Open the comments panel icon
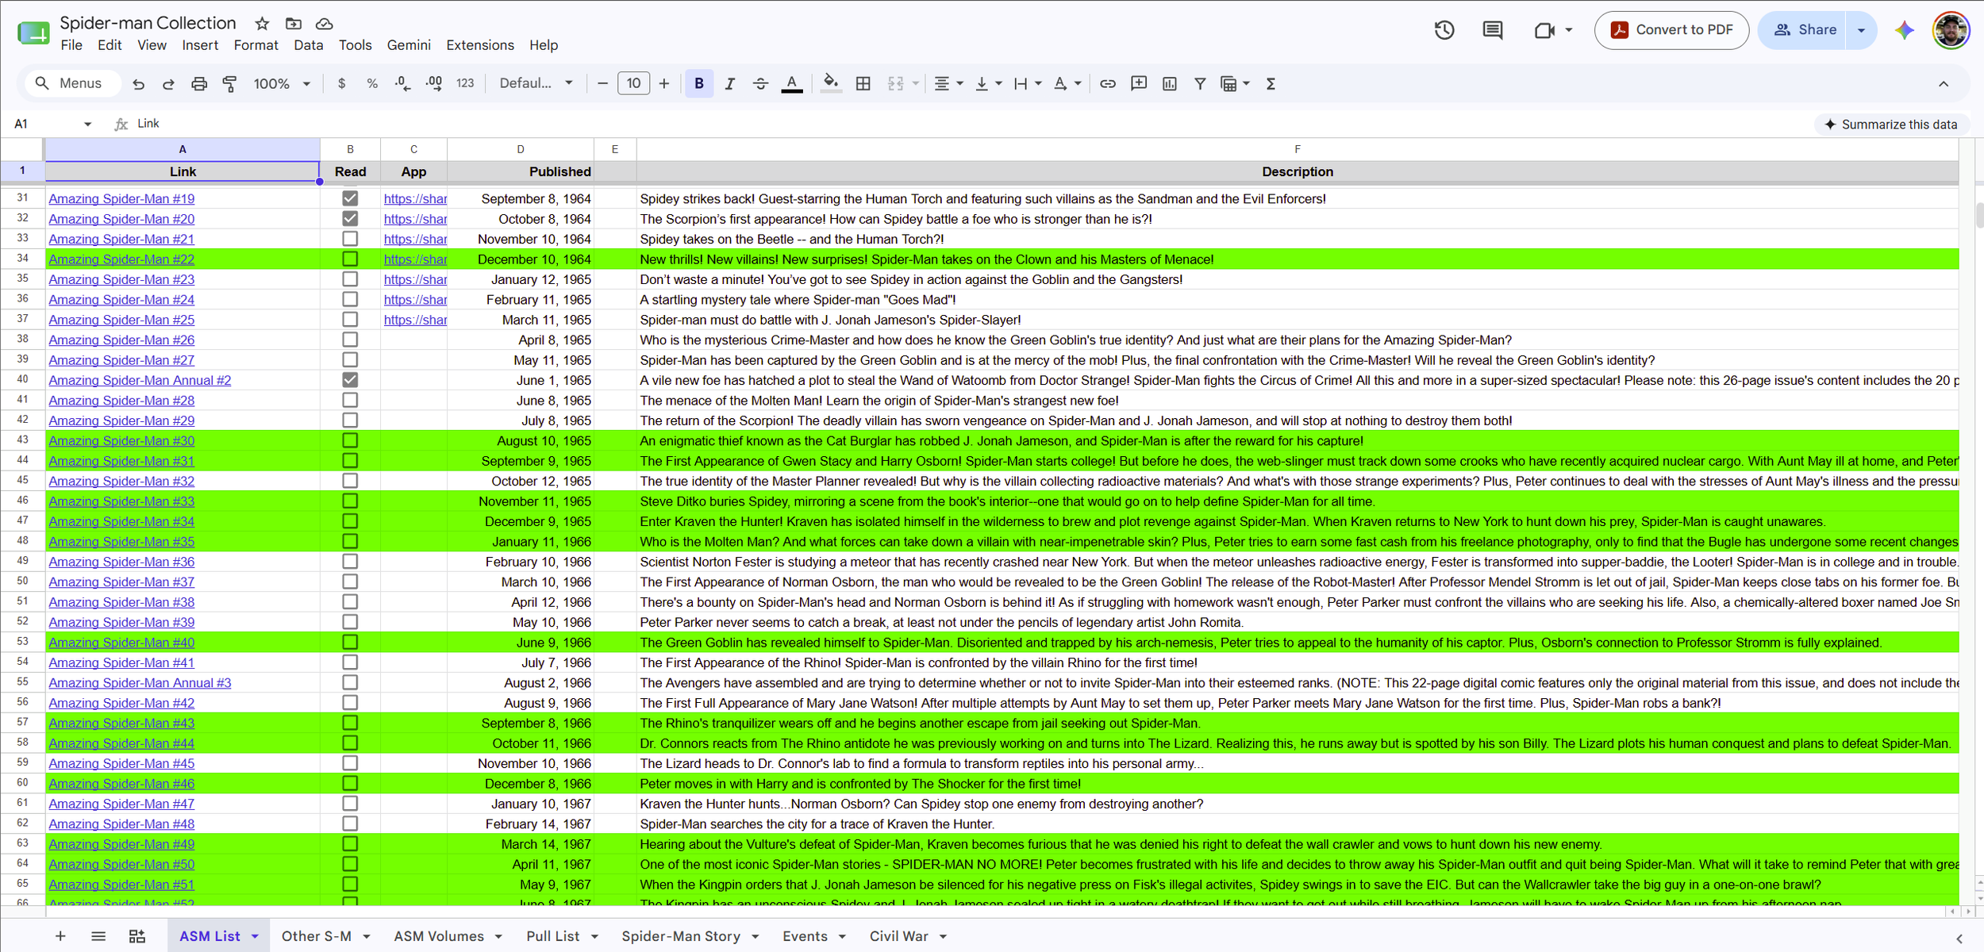Image resolution: width=1984 pixels, height=952 pixels. [x=1493, y=30]
